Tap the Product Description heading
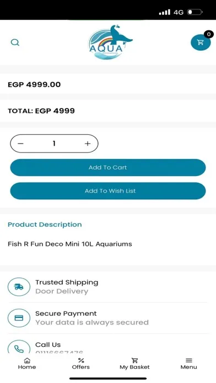Image resolution: width=216 pixels, height=383 pixels. [45, 225]
